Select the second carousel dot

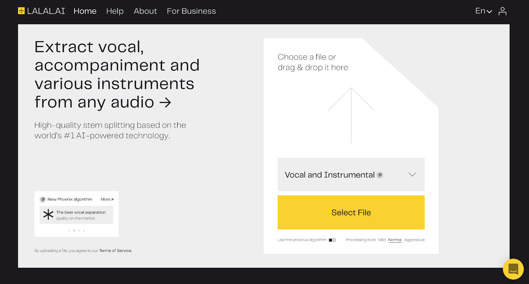click(x=74, y=230)
